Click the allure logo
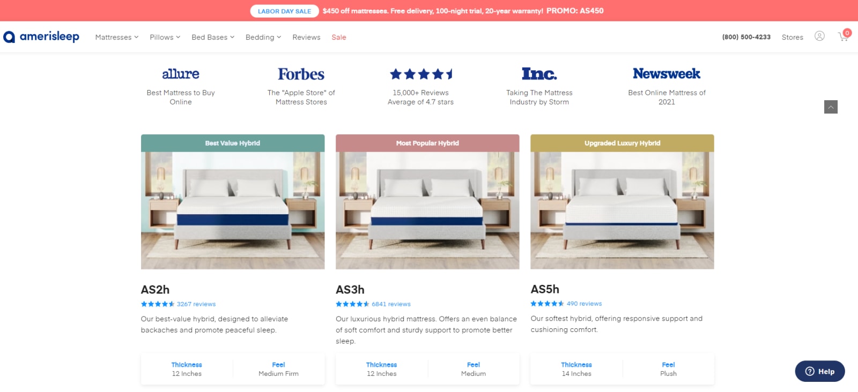 pyautogui.click(x=181, y=74)
